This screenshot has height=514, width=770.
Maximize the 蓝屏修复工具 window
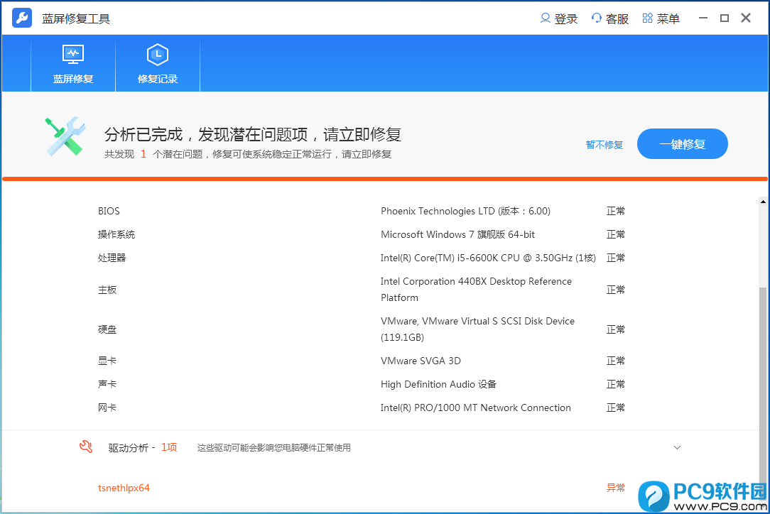click(x=725, y=18)
